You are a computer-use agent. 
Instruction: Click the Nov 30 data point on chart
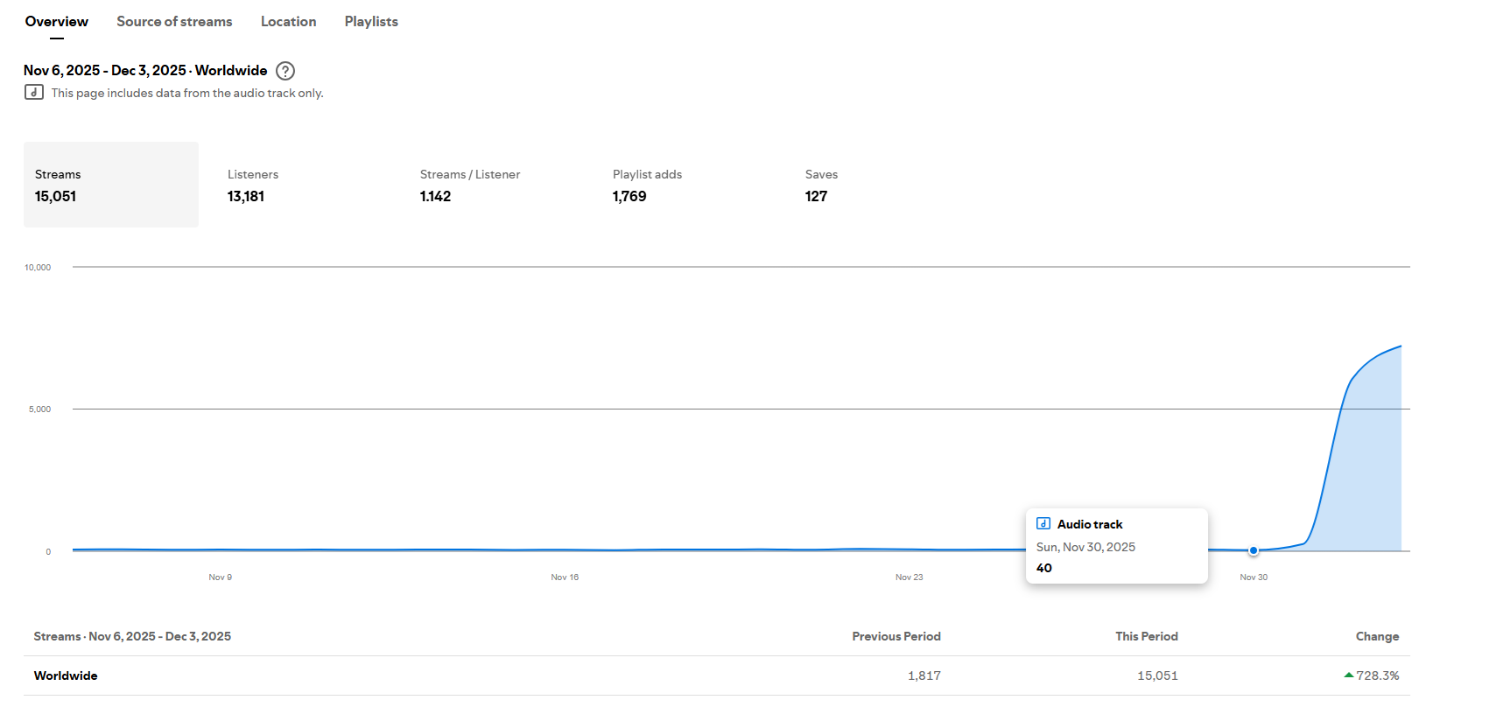pos(1254,550)
